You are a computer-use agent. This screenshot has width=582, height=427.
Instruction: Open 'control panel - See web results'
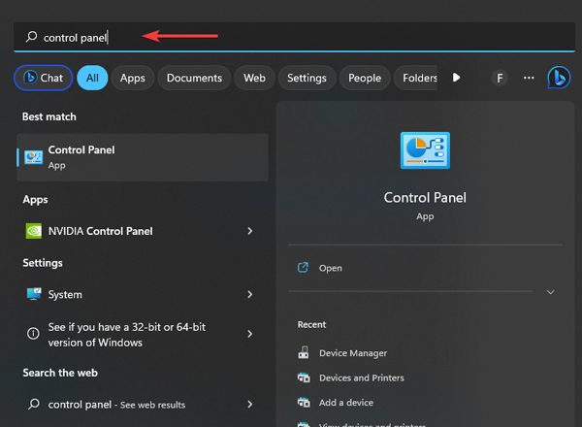point(143,404)
